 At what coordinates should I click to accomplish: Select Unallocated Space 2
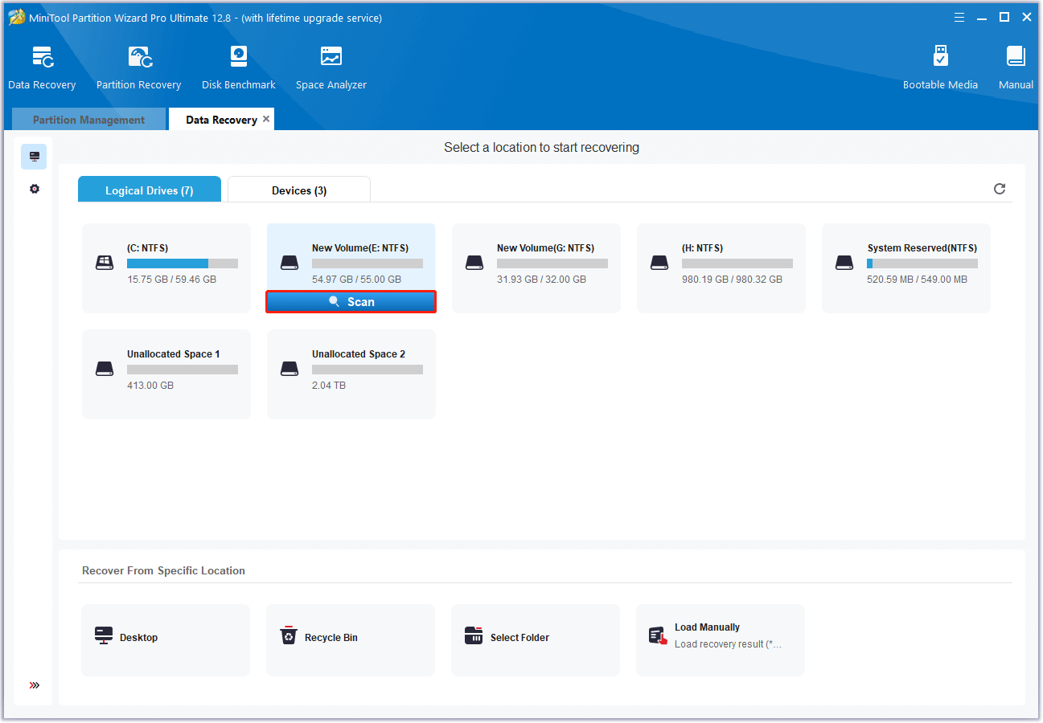pos(351,374)
